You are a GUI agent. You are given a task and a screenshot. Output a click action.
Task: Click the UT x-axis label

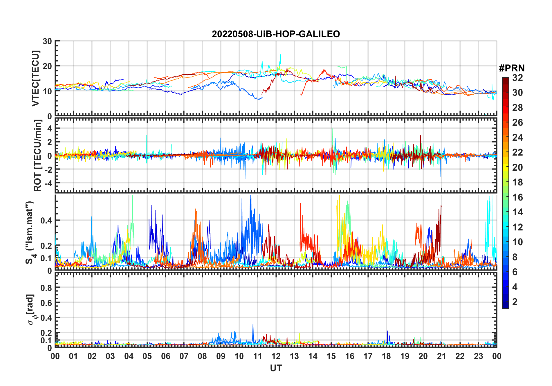tap(276, 368)
